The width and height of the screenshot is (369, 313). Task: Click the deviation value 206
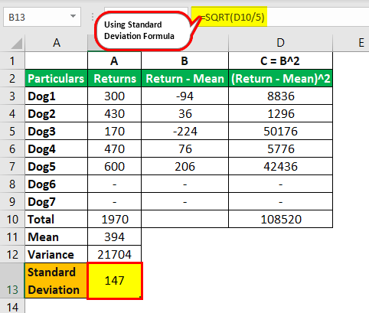pyautogui.click(x=184, y=166)
